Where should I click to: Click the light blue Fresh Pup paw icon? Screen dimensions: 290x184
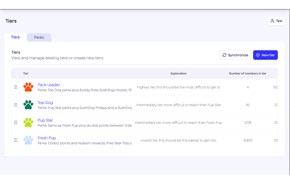(x=28, y=140)
